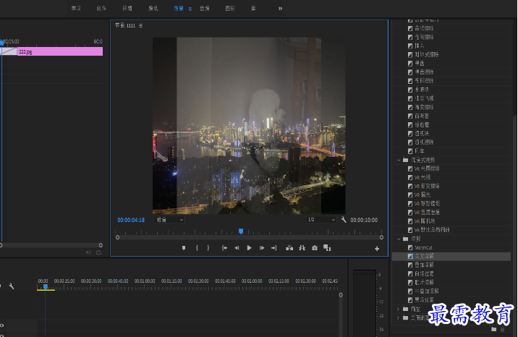Switch to the 组件 workspace
Viewport: 518px width, 337px height.
point(101,8)
